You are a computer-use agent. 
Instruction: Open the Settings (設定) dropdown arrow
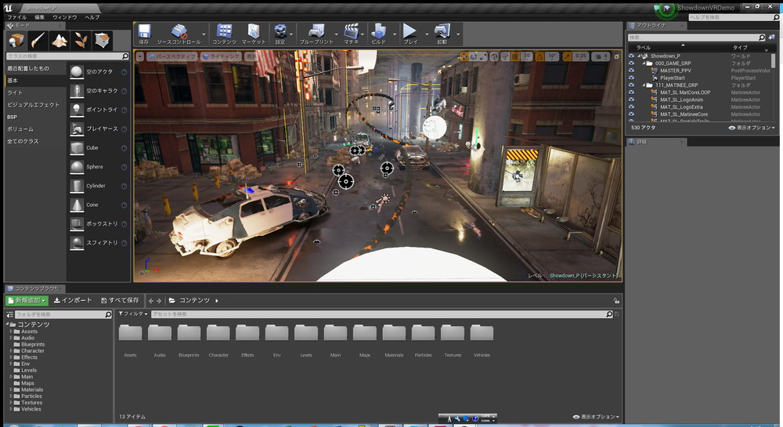[291, 34]
